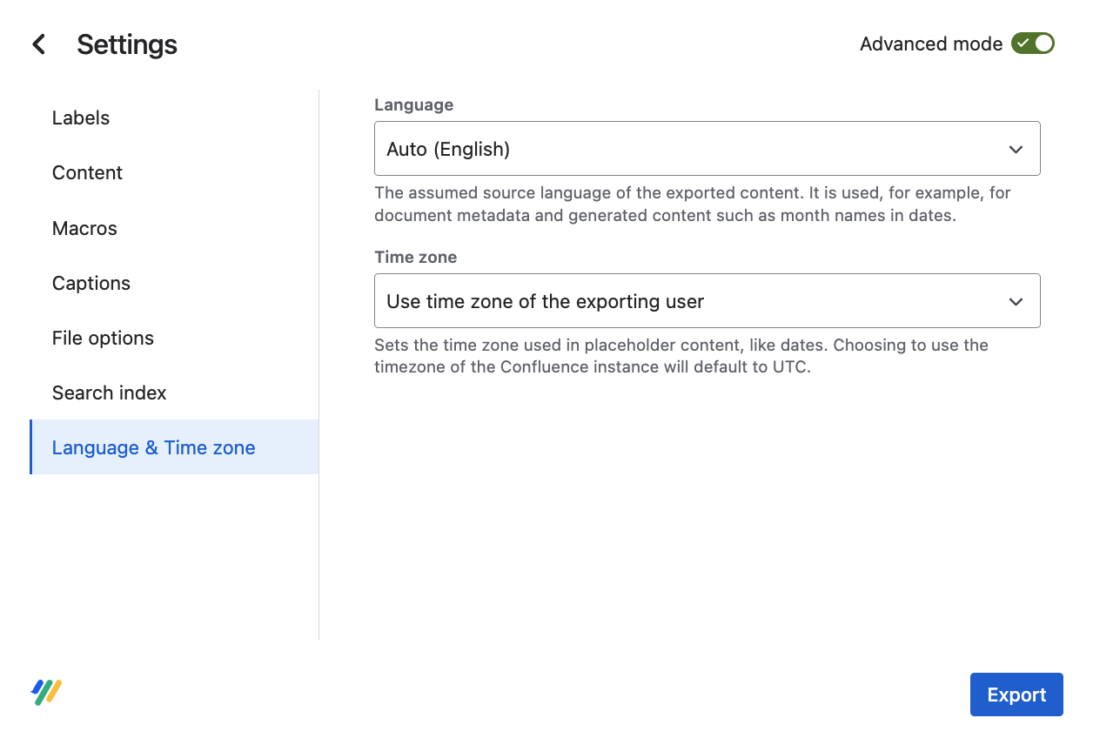Click the time zone description text mentioning UTC
Image resolution: width=1093 pixels, height=745 pixels.
coord(681,356)
